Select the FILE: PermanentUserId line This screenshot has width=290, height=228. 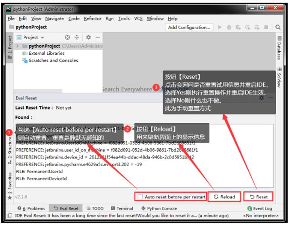point(39,172)
